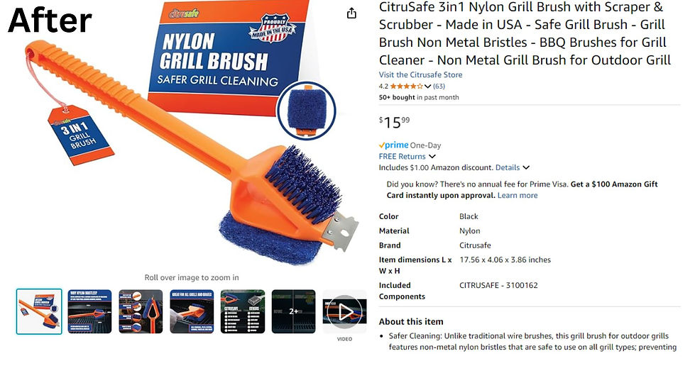Screen dimensions: 695x390
Task: Click the FREE Returns link
Action: (x=402, y=156)
